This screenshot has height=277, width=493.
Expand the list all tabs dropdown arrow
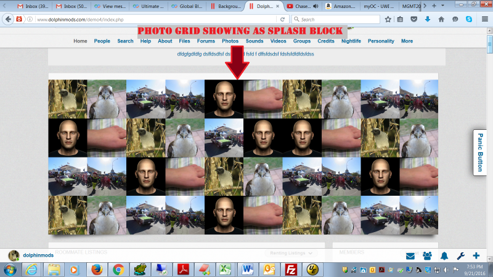point(442,6)
